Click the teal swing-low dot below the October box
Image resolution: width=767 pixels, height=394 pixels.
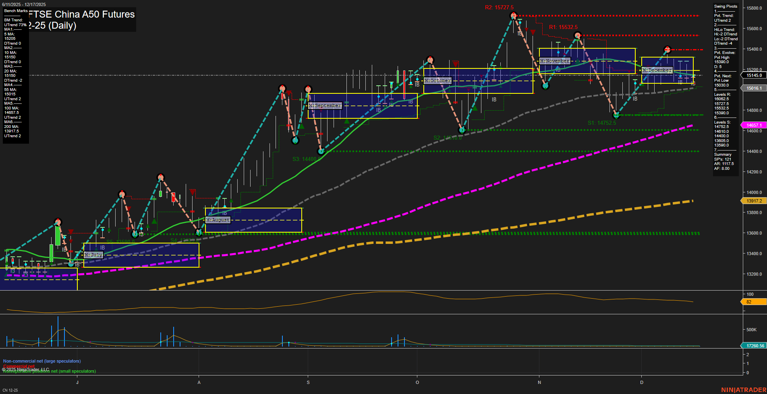[462, 130]
